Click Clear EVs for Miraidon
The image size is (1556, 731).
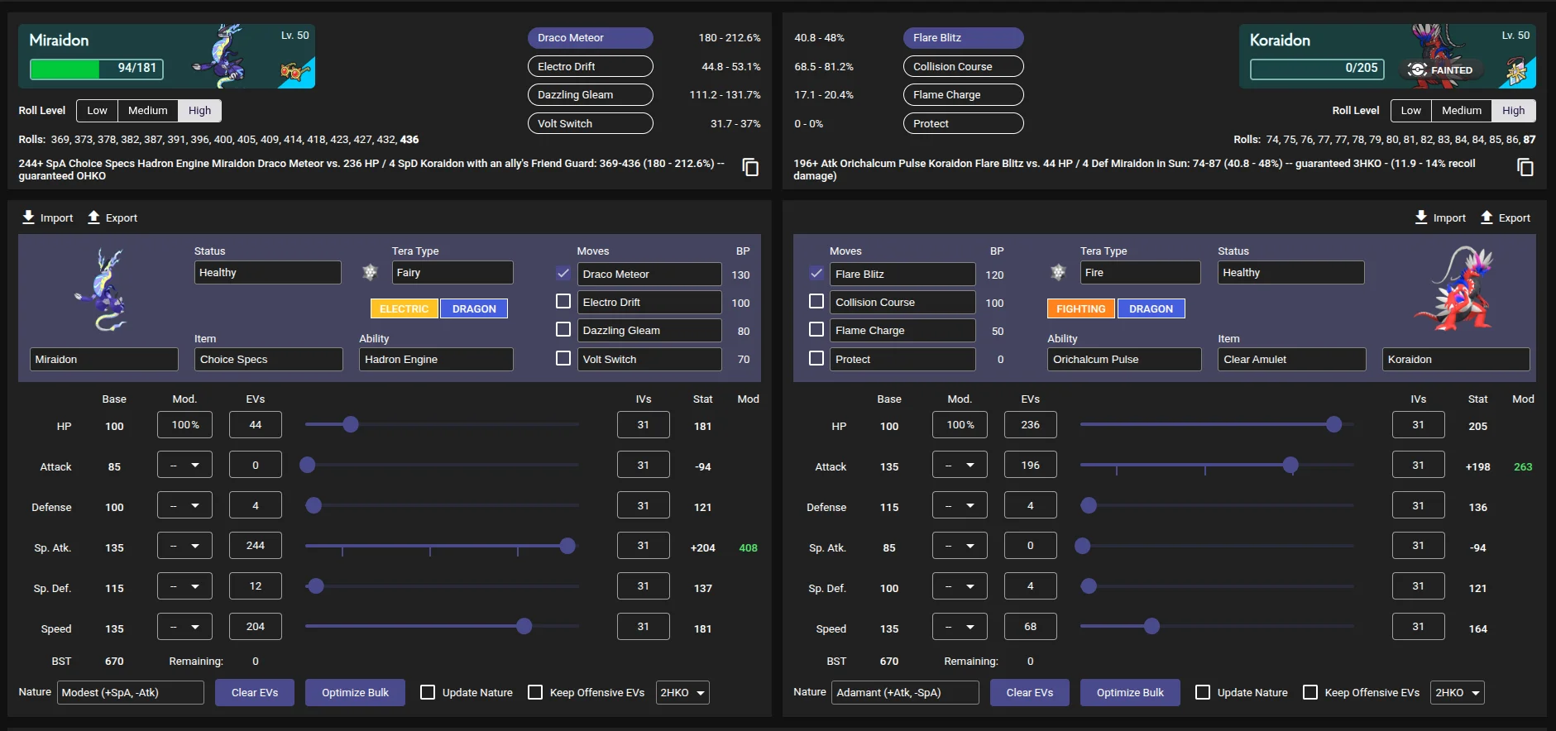[255, 692]
